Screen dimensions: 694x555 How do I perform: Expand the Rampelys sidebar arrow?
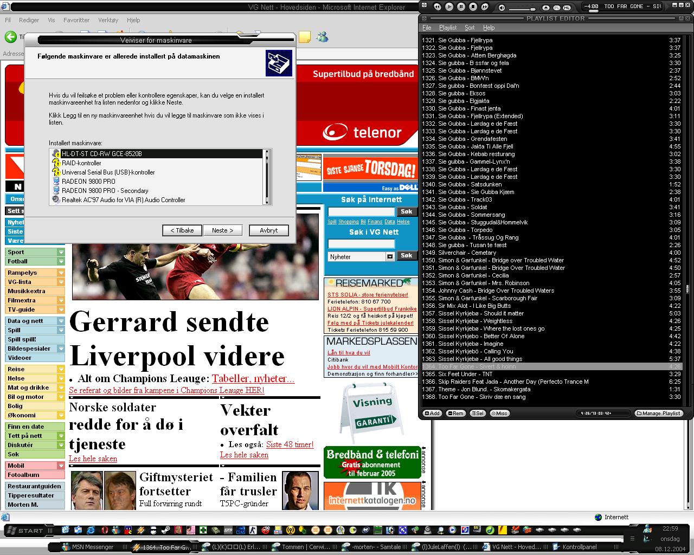coord(61,273)
